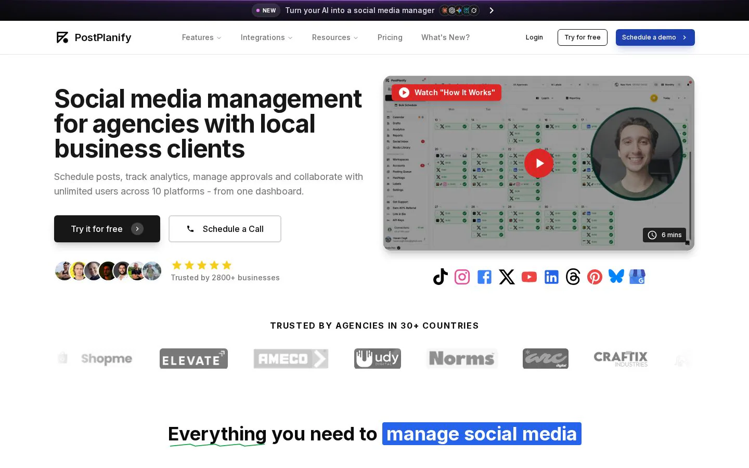Select the YouTube platform icon
The height and width of the screenshot is (468, 749).
tap(529, 277)
